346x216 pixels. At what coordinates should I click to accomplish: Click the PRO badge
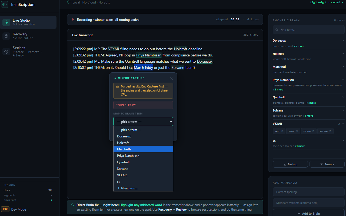pyautogui.click(x=5, y=209)
